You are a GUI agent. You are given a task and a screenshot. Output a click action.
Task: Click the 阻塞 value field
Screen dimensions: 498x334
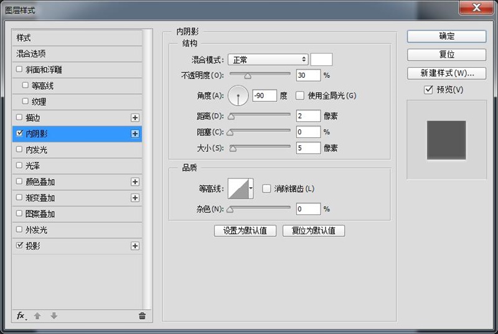(308, 132)
